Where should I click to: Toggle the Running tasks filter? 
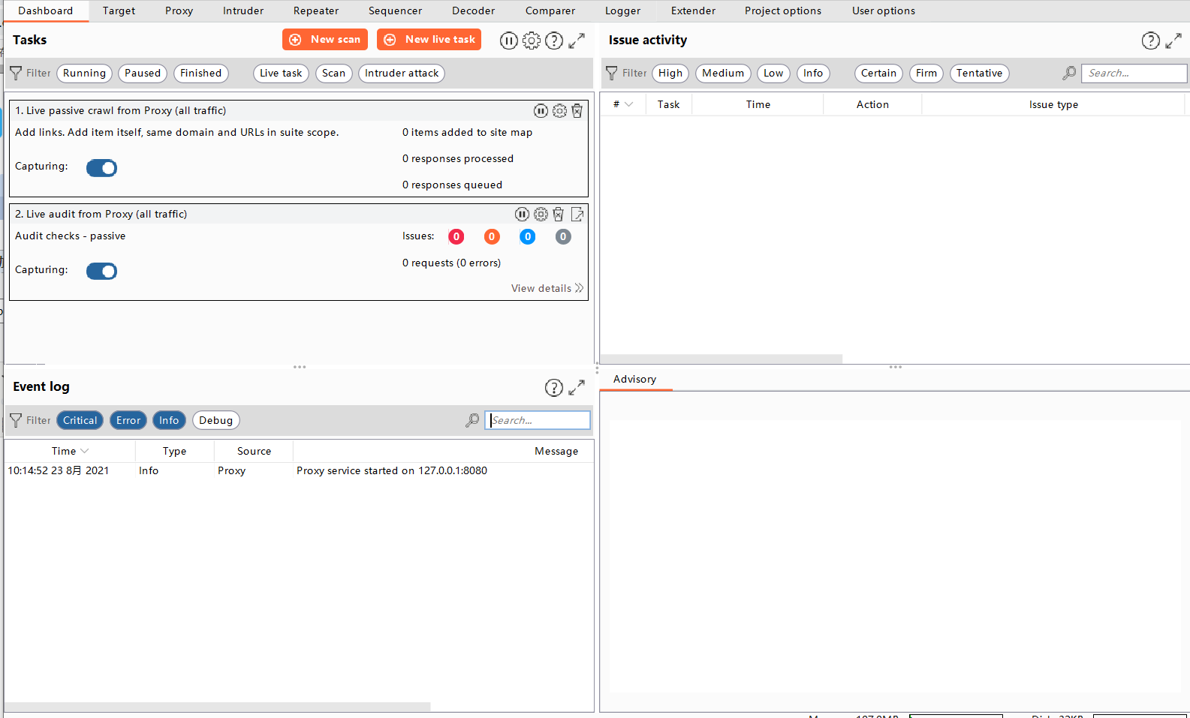[x=85, y=74]
